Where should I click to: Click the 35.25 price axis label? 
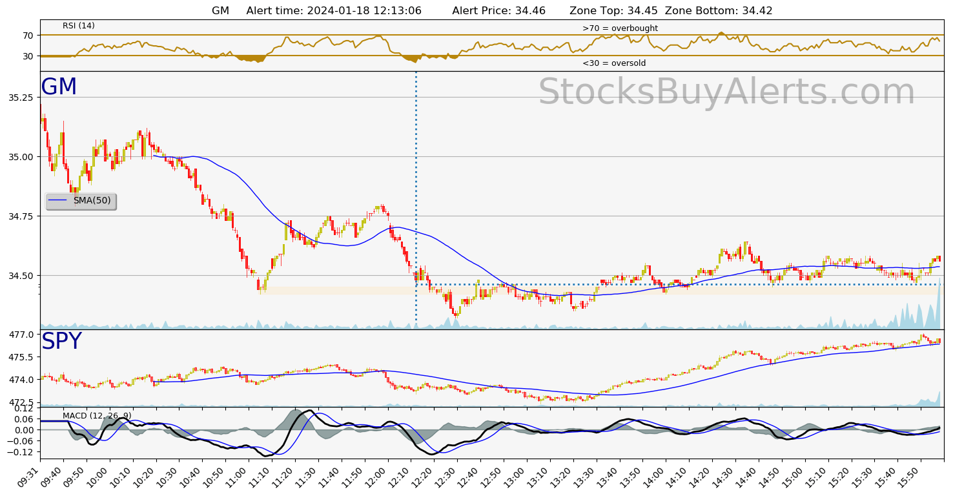pyautogui.click(x=21, y=98)
